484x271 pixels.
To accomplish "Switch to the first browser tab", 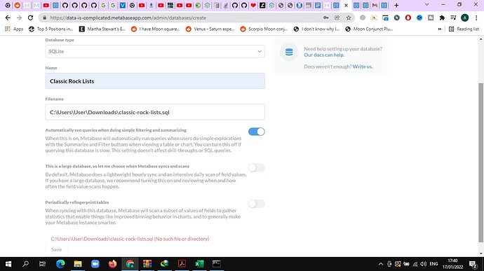I will coord(8,5).
